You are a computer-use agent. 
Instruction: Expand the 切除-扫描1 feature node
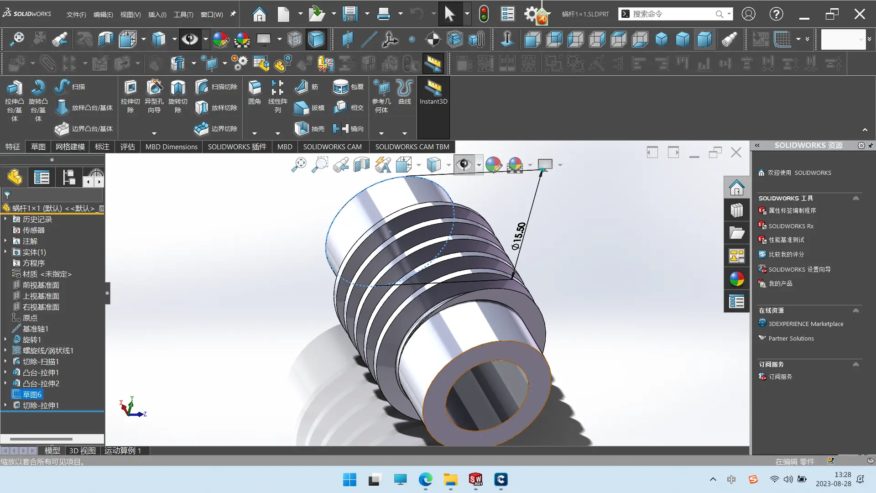click(x=5, y=362)
